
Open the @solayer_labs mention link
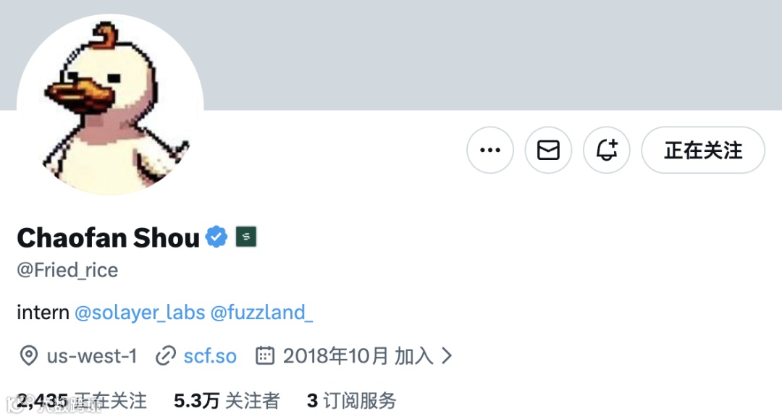140,313
